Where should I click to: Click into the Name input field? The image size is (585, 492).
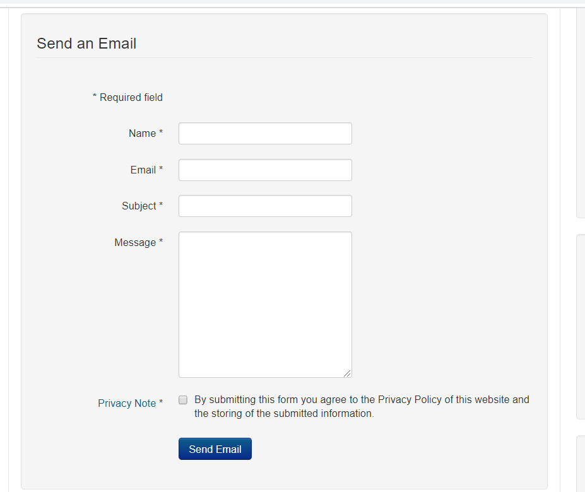pyautogui.click(x=265, y=134)
